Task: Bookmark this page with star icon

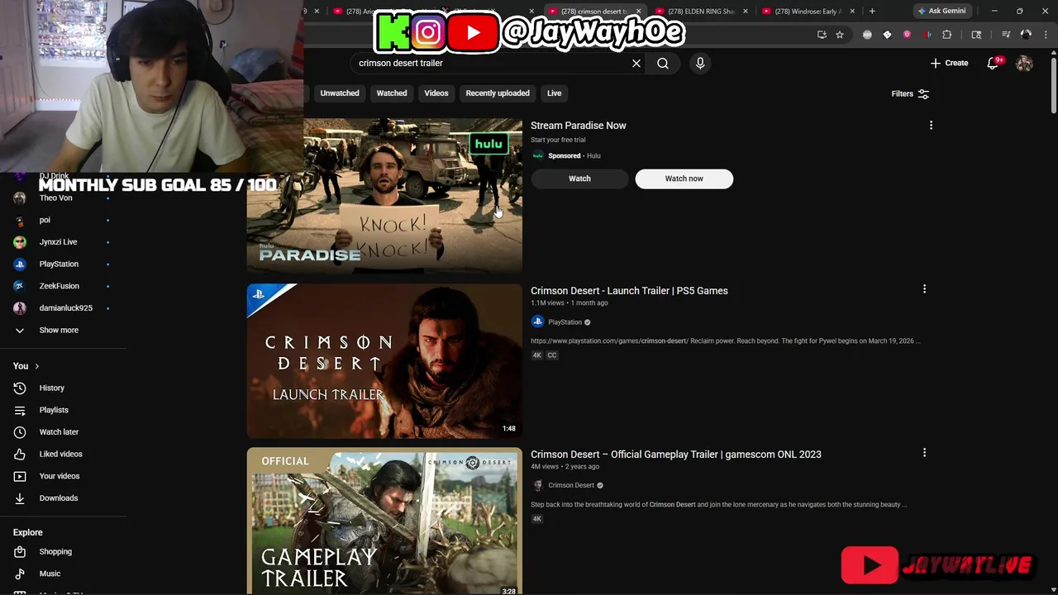Action: point(840,35)
